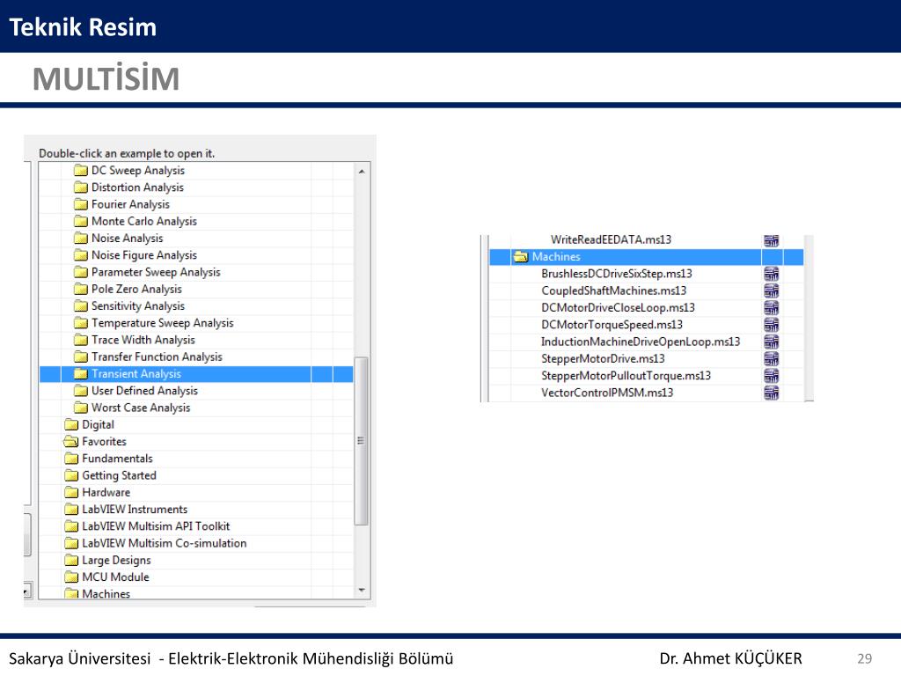
Task: Select the StepperMotorDrive.ms13 file name
Action: click(x=603, y=359)
